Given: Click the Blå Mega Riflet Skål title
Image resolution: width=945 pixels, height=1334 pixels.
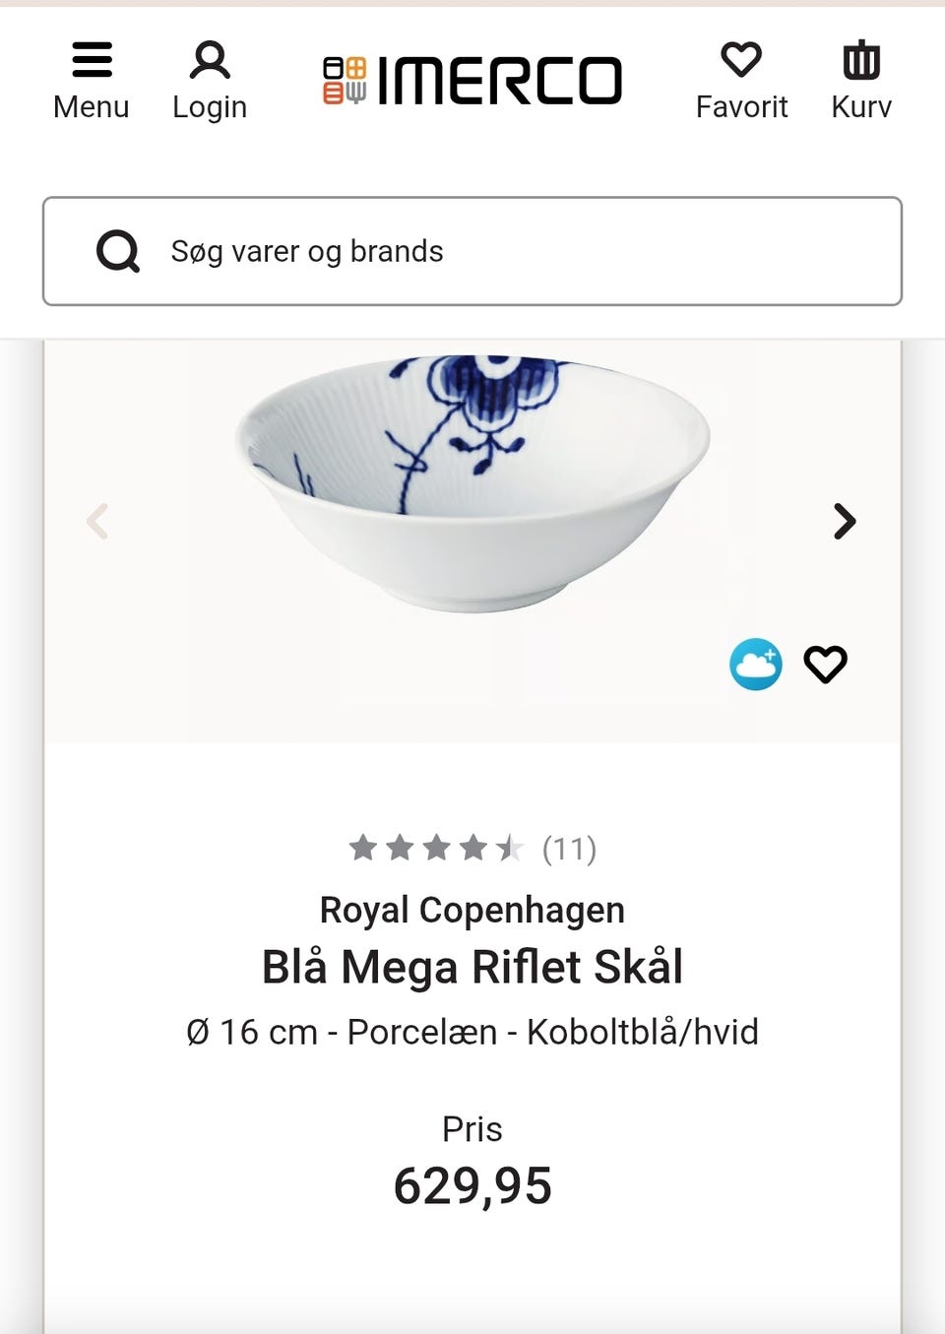Looking at the screenshot, I should click(472, 967).
